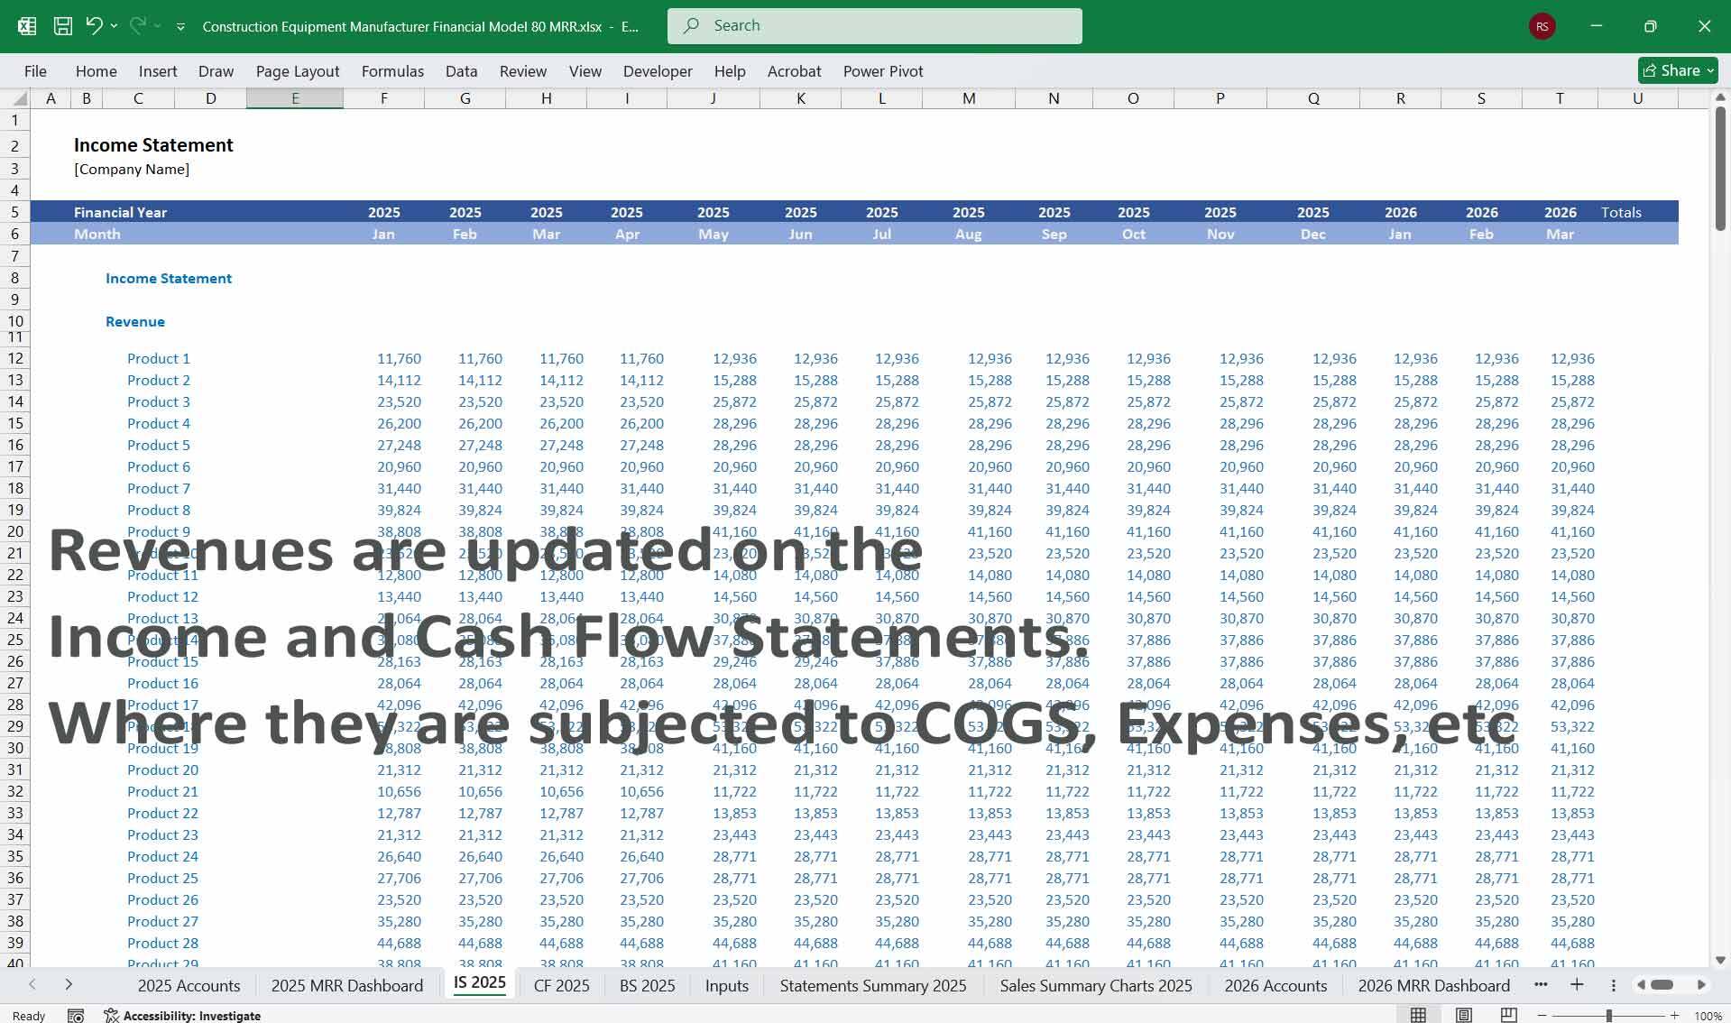Open the RS account profile
This screenshot has height=1023, width=1731.
coord(1542,26)
